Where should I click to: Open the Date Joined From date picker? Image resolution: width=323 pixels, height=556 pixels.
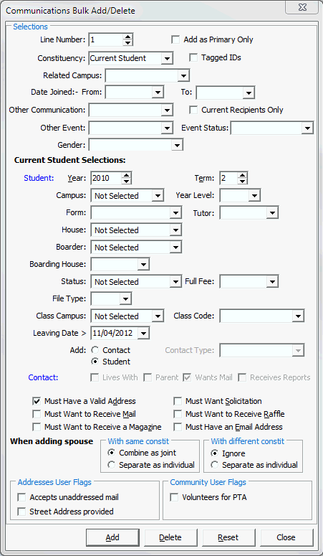click(x=157, y=93)
